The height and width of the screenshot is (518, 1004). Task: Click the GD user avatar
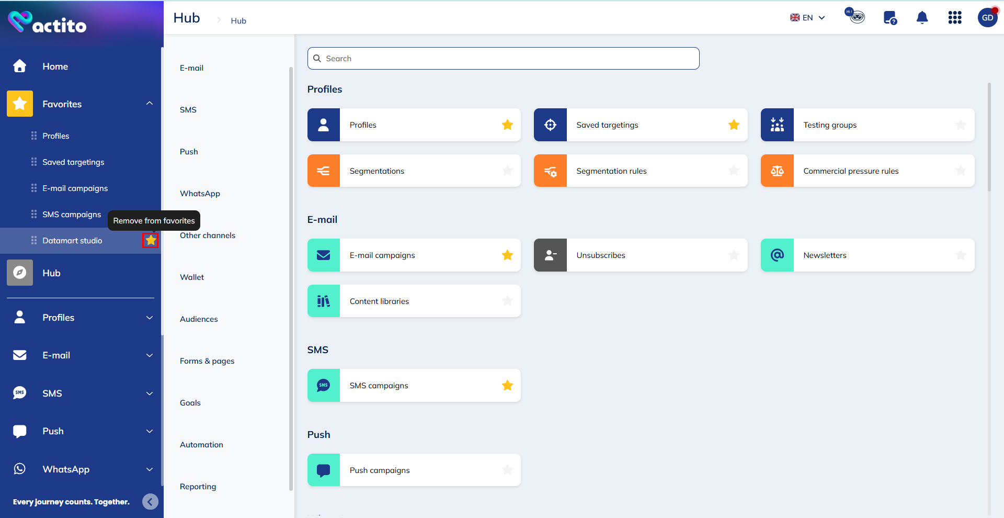click(x=987, y=18)
